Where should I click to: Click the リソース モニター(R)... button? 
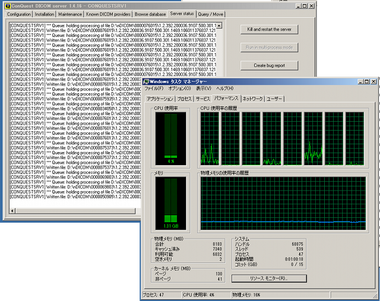click(269, 278)
